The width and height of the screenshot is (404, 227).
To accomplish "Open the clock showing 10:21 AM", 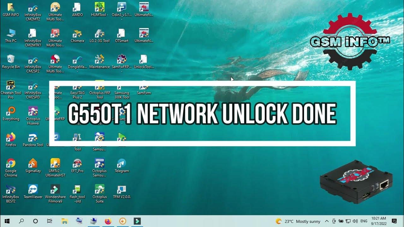I will 378,221.
